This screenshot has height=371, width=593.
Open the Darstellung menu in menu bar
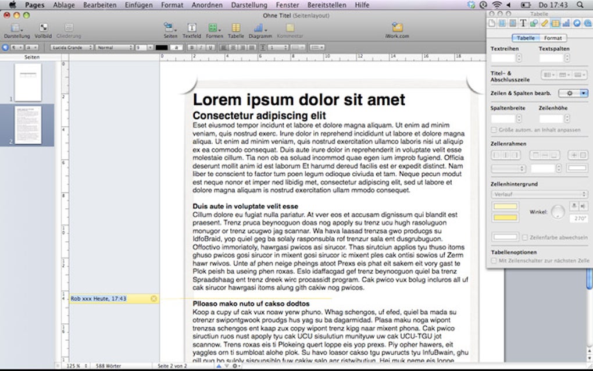point(249,5)
